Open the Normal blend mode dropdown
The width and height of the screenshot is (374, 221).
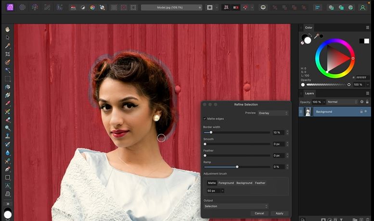coord(342,102)
